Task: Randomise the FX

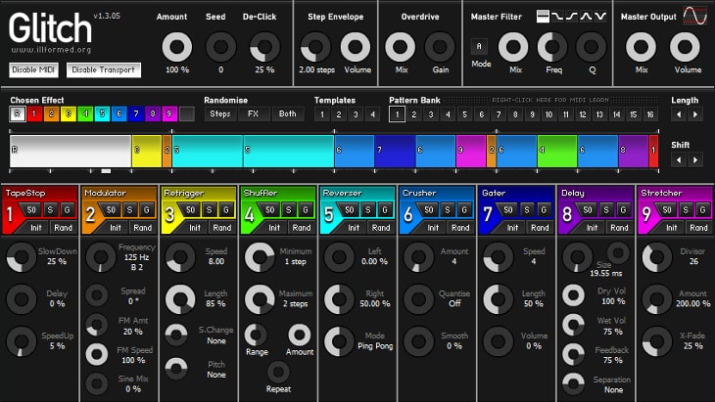Action: point(253,113)
